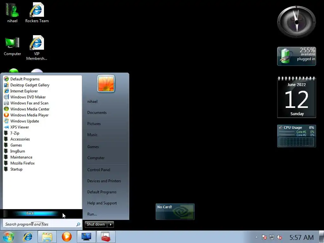Select the Computer desktop icon

tap(12, 46)
